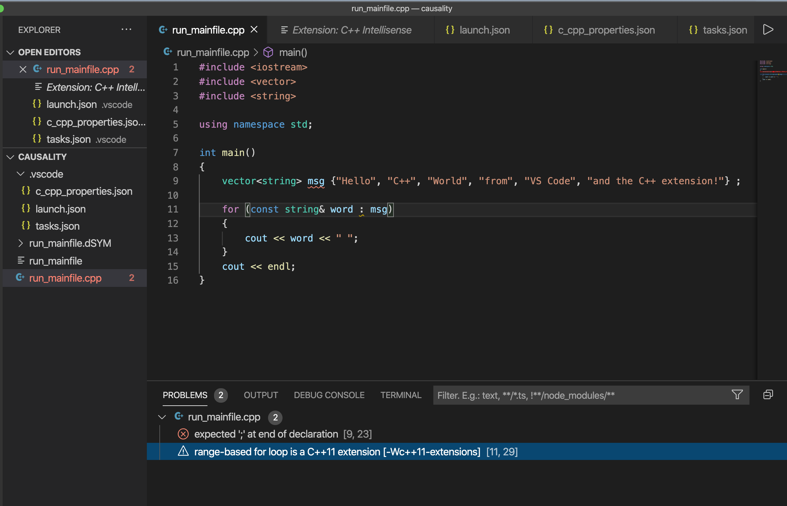Click the Run Code play icon
787x506 pixels.
tap(768, 30)
